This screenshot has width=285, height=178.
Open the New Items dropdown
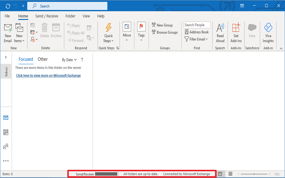19,33
